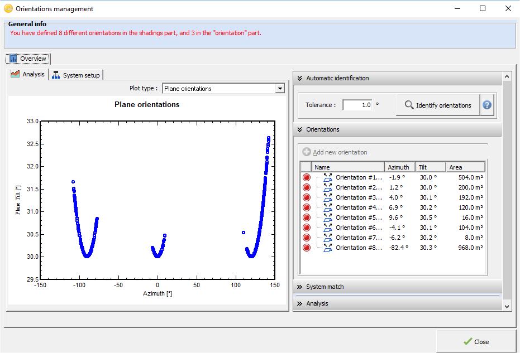Click the area value 8.0 m²
This screenshot has width=520, height=353.
474,238
